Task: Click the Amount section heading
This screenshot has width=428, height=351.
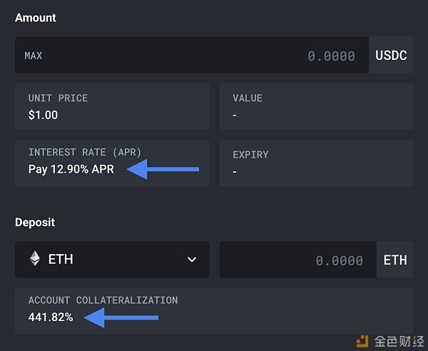Action: (x=36, y=18)
